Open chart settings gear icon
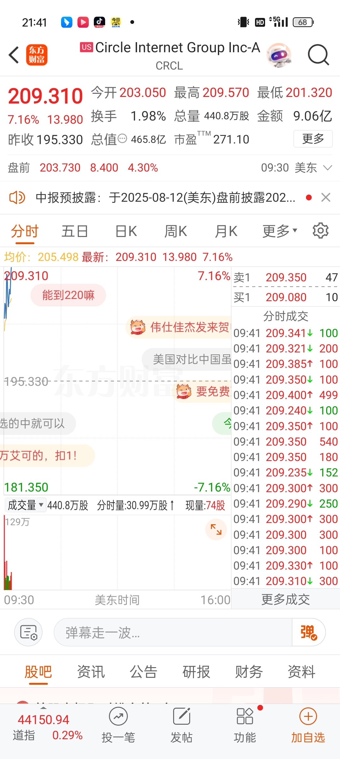 320,231
